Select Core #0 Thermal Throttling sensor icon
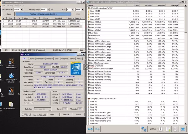188x134 pixels. tap(89, 71)
